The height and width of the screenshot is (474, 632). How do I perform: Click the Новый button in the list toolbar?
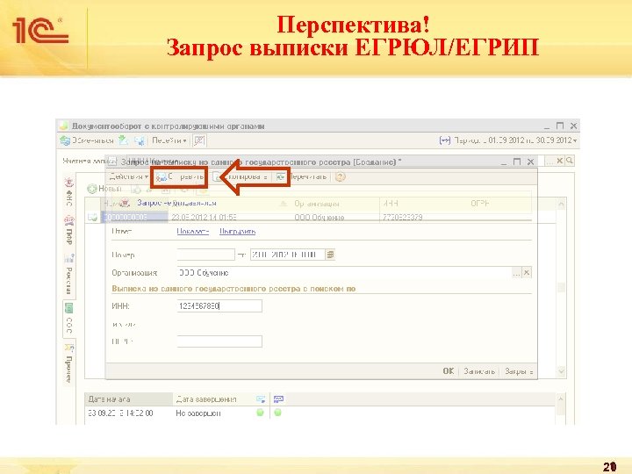click(104, 188)
